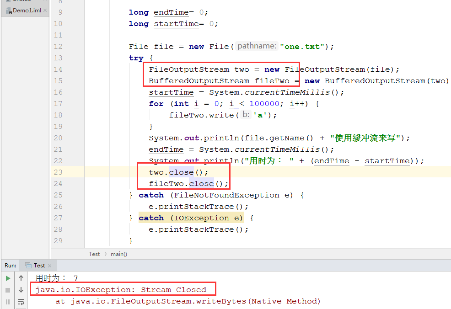Click the number 100000 in for loop
Screen dimensions: 451x309
pos(264,104)
